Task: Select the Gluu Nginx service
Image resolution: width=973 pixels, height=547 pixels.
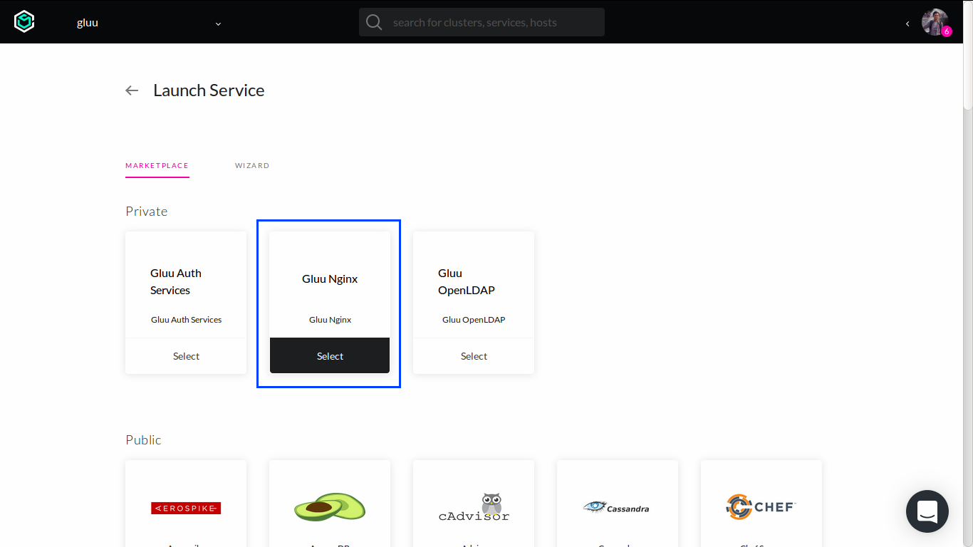Action: (x=329, y=355)
